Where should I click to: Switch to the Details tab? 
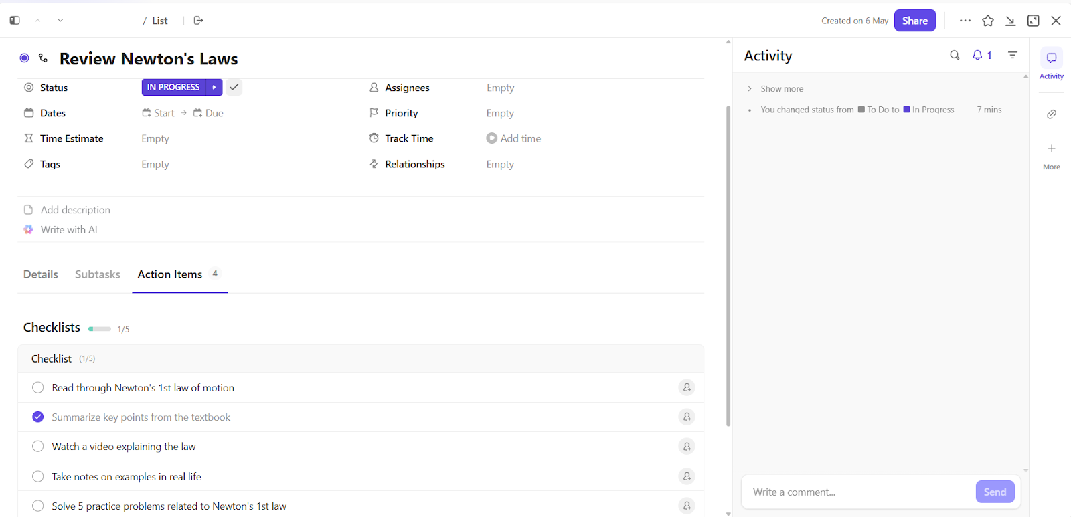click(41, 274)
